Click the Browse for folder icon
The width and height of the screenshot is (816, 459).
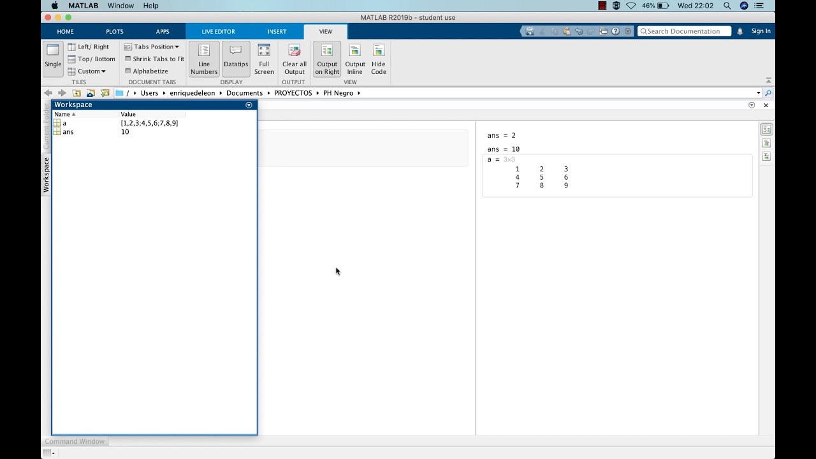coord(91,92)
